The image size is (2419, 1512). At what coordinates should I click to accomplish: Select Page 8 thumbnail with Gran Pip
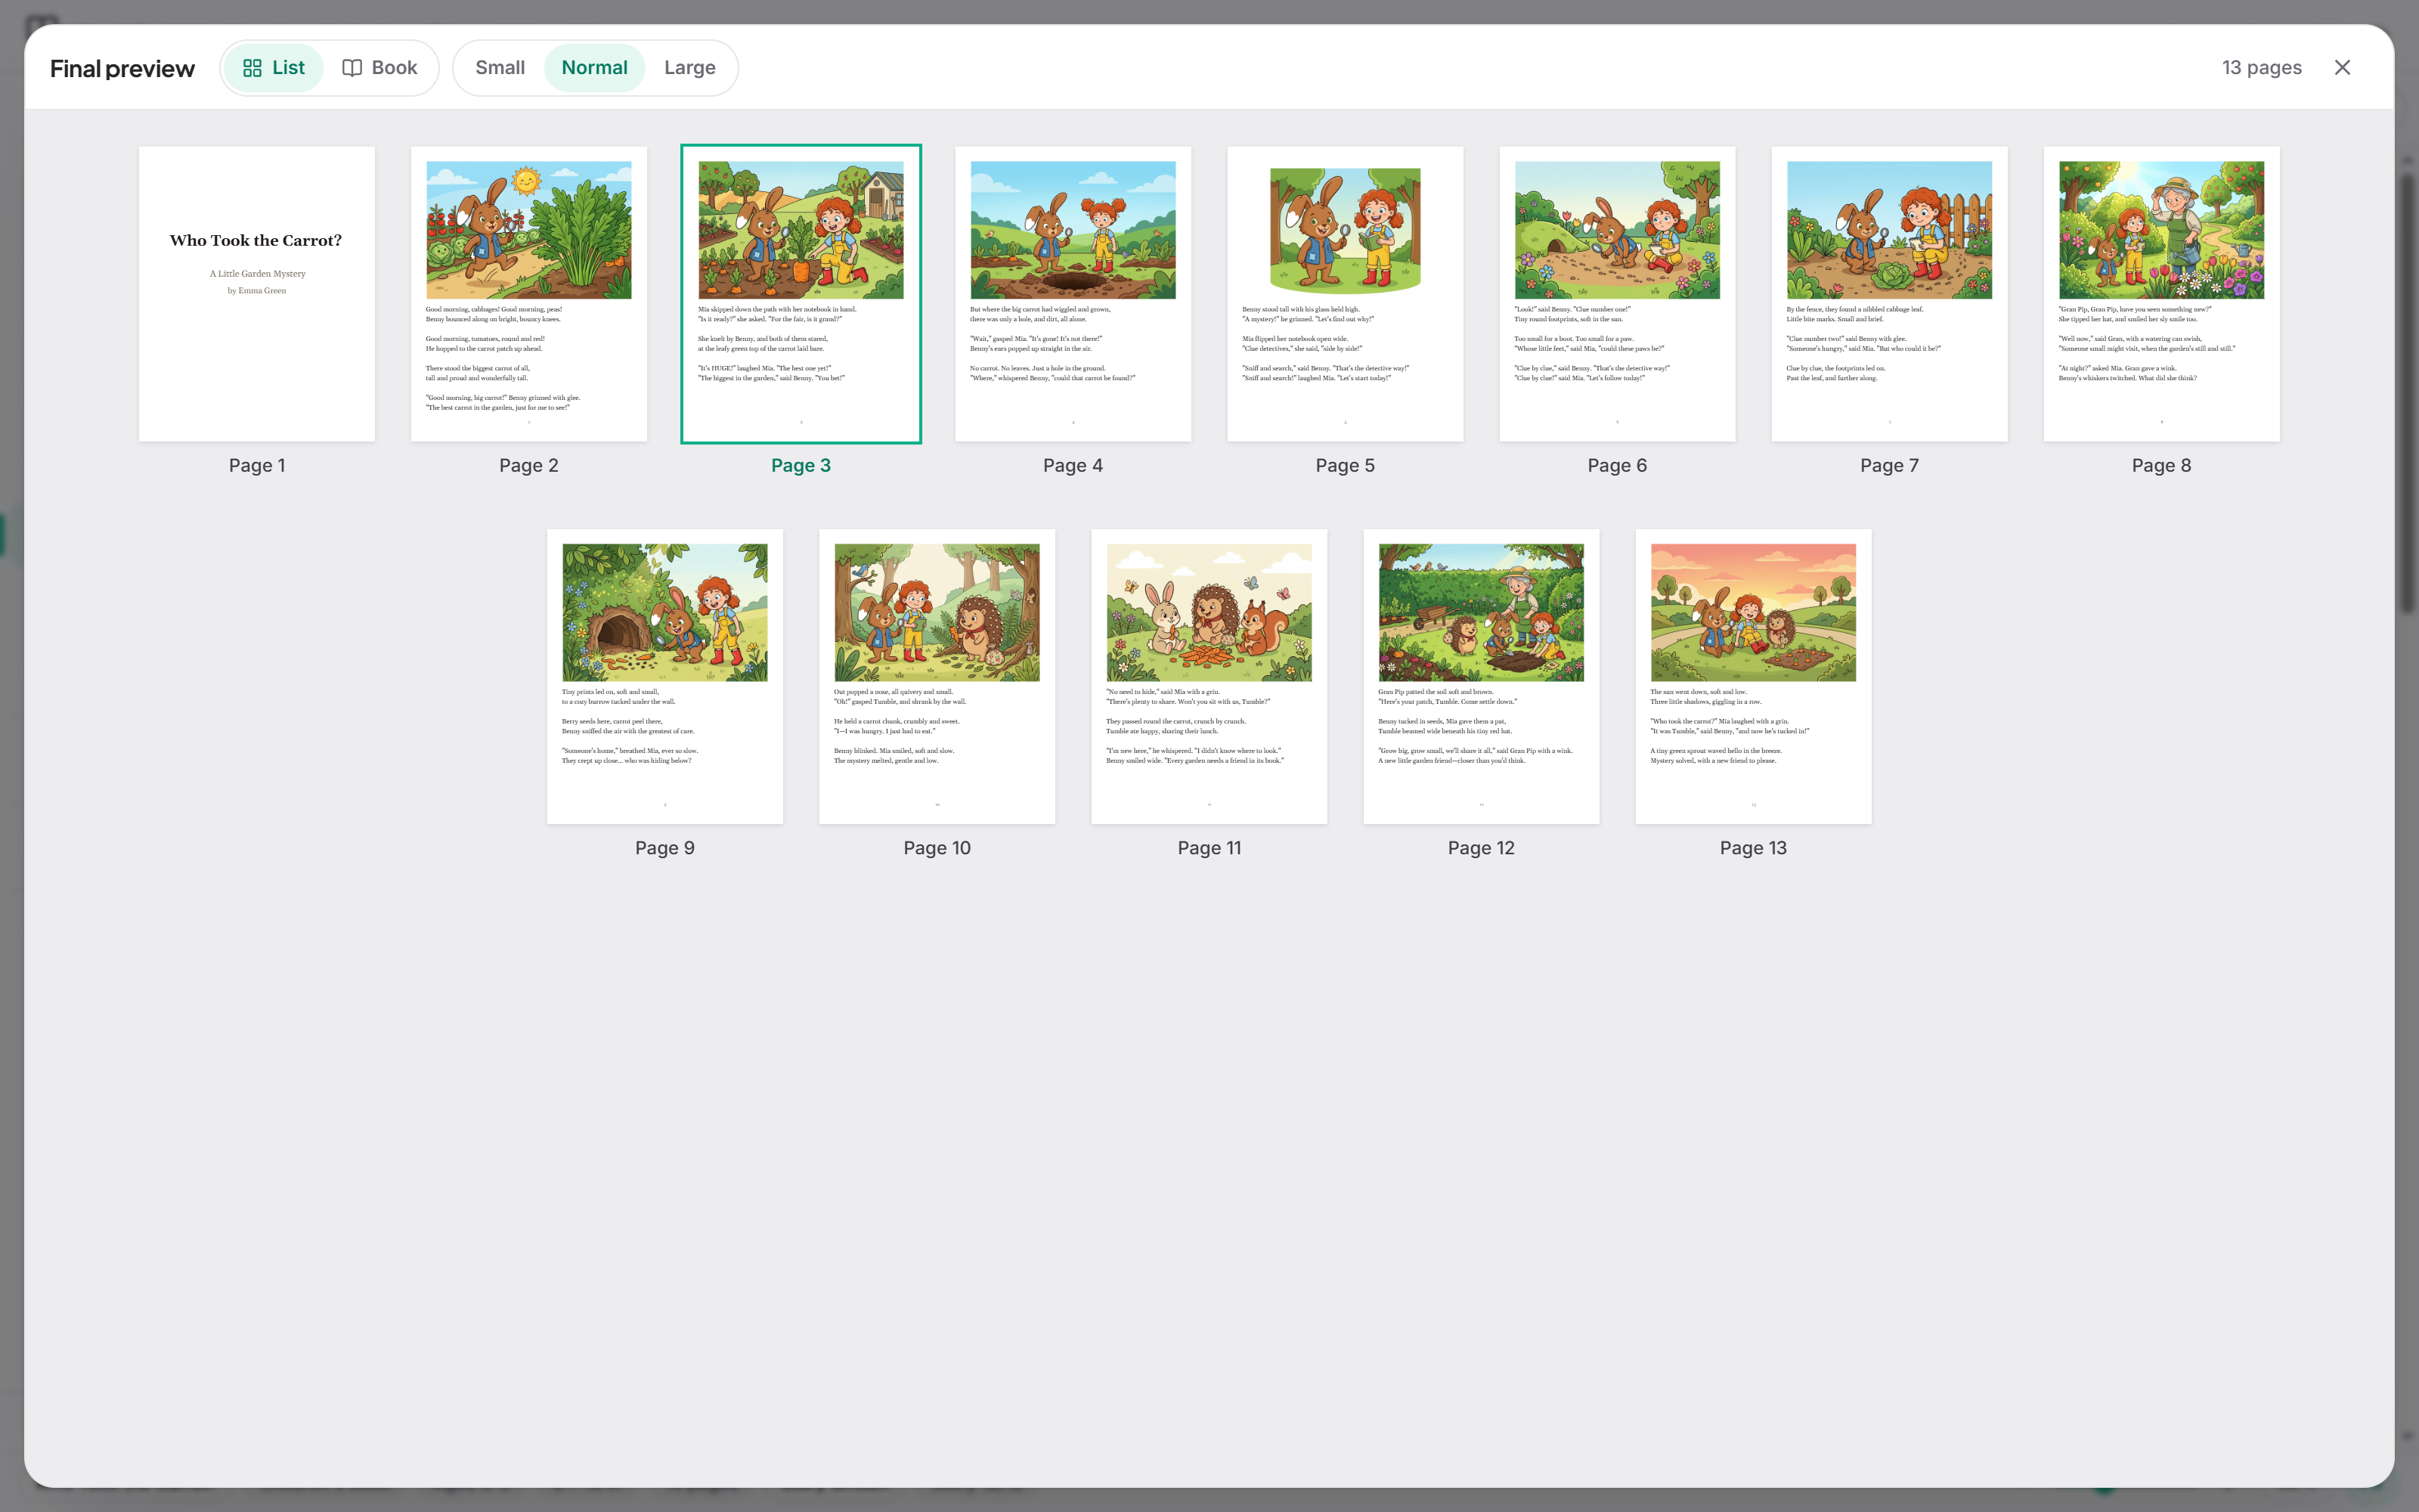pyautogui.click(x=2161, y=294)
